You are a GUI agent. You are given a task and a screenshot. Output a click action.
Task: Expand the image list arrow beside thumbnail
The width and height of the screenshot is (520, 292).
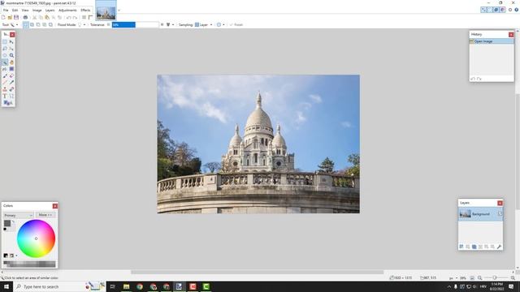(x=119, y=11)
